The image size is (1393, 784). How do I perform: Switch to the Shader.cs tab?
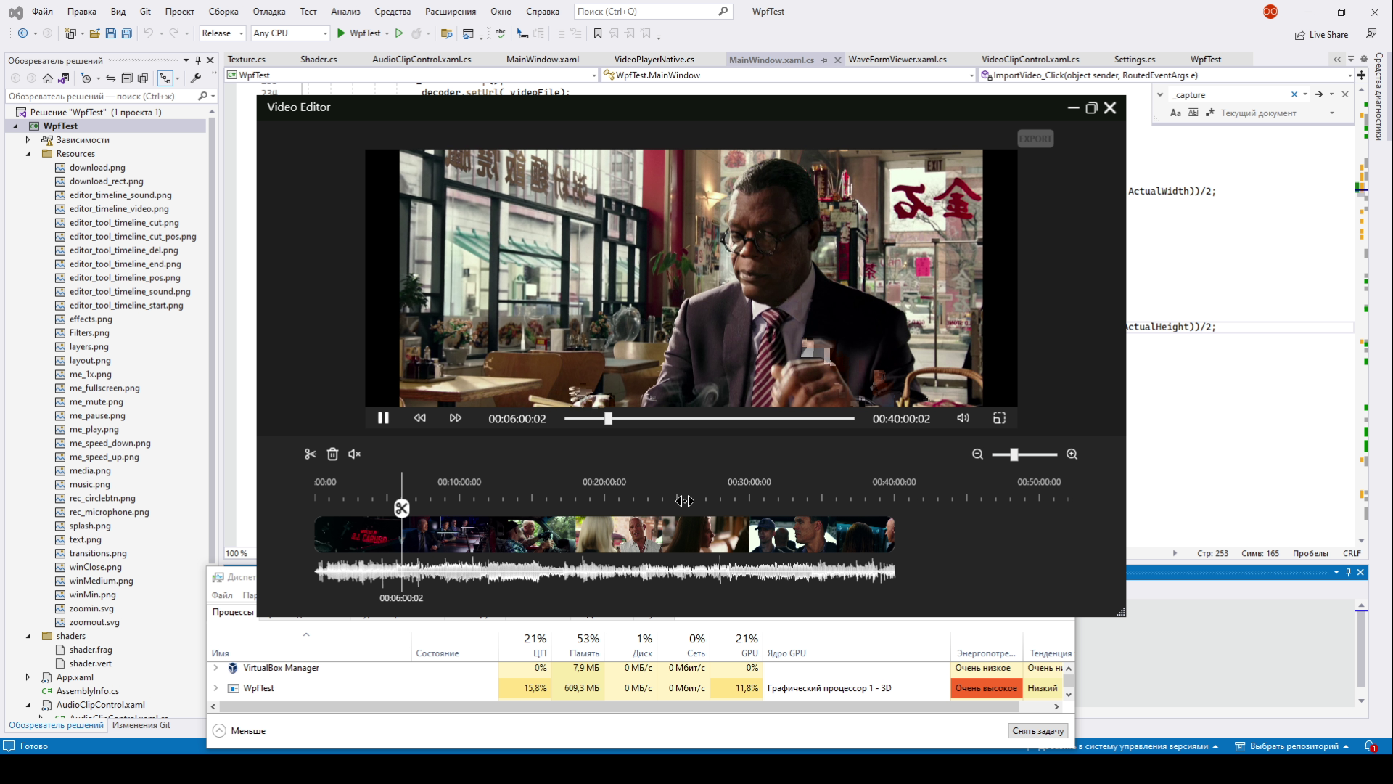[319, 60]
